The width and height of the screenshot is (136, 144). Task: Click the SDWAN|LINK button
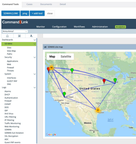11,13
